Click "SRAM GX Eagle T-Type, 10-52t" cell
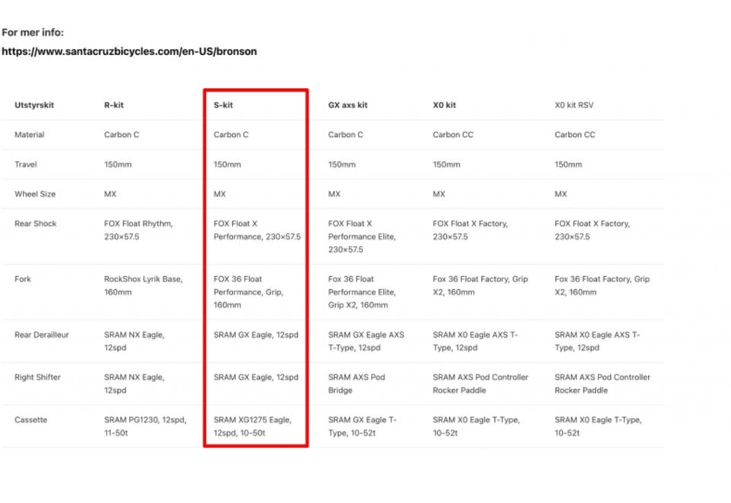The width and height of the screenshot is (731, 503). pyautogui.click(x=362, y=426)
